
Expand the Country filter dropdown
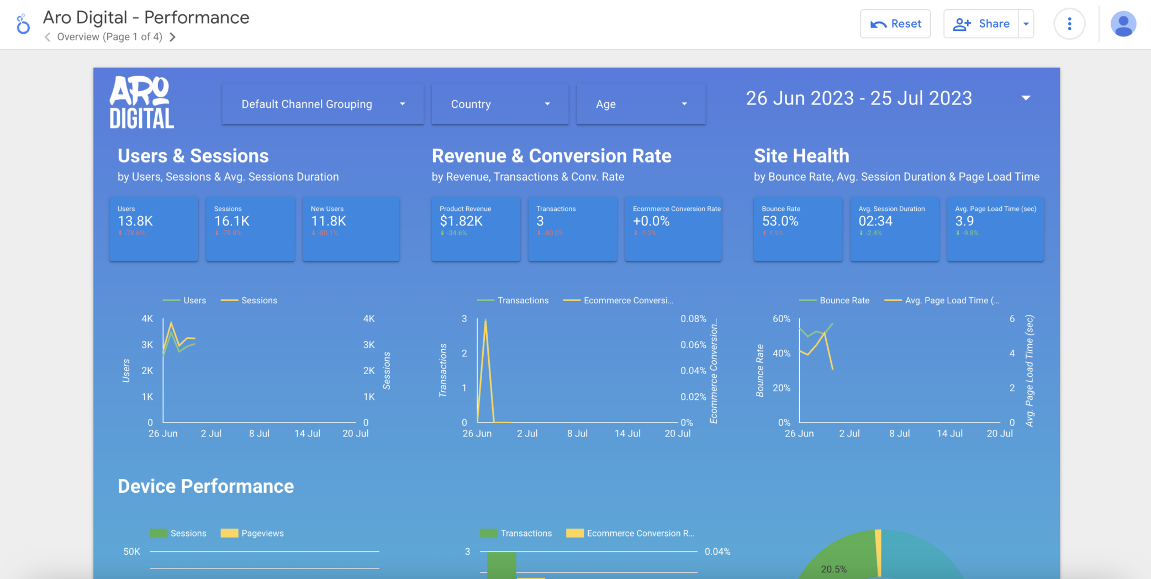(x=499, y=104)
